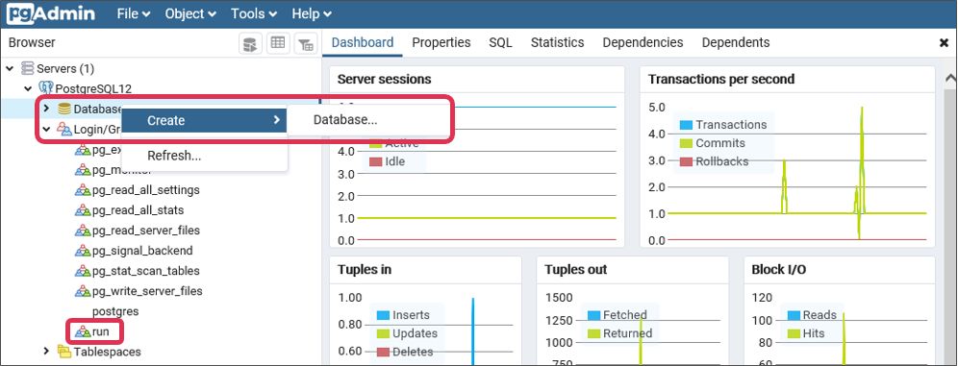Viewport: 958px width, 366px height.
Task: Collapse the PostgreSQL12 server node
Action: pos(28,88)
